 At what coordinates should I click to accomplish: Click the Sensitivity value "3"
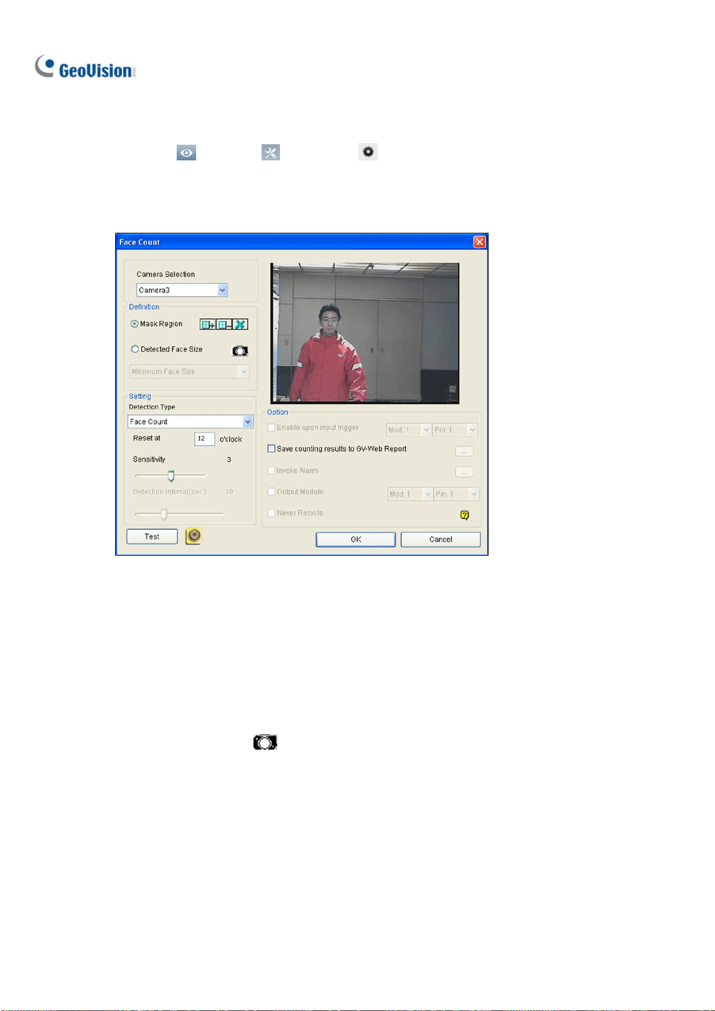pos(229,460)
